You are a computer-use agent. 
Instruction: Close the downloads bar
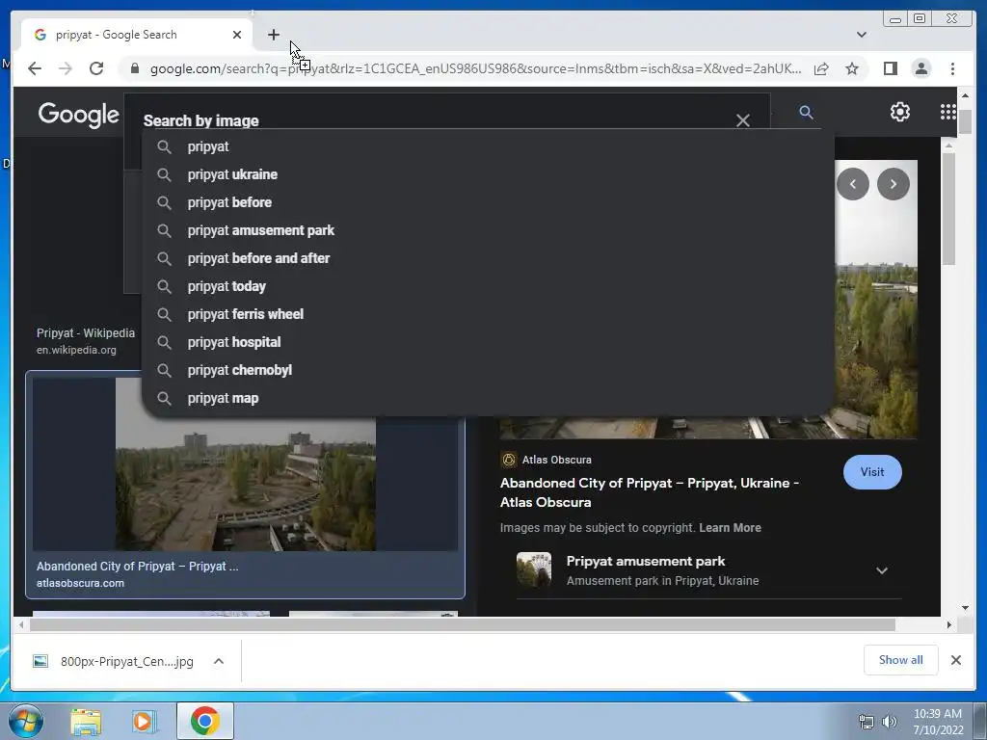(x=955, y=660)
